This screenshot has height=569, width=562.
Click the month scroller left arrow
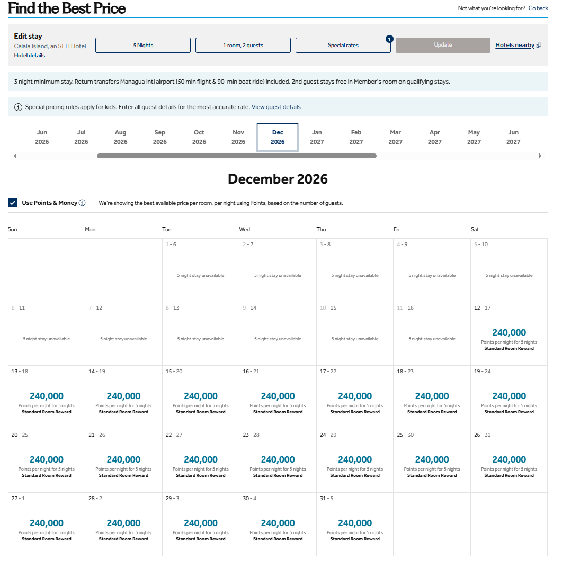(15, 156)
